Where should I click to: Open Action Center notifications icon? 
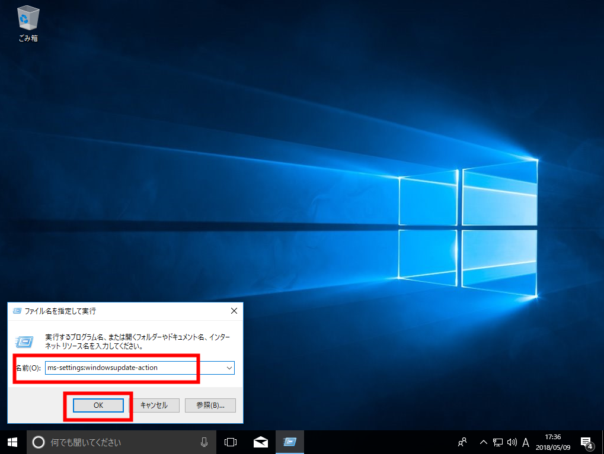point(587,443)
